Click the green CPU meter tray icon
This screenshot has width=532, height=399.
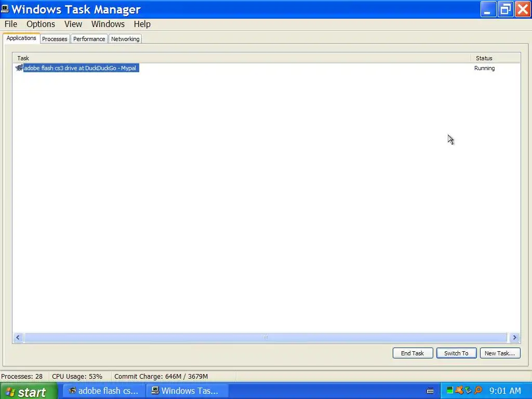pos(449,390)
